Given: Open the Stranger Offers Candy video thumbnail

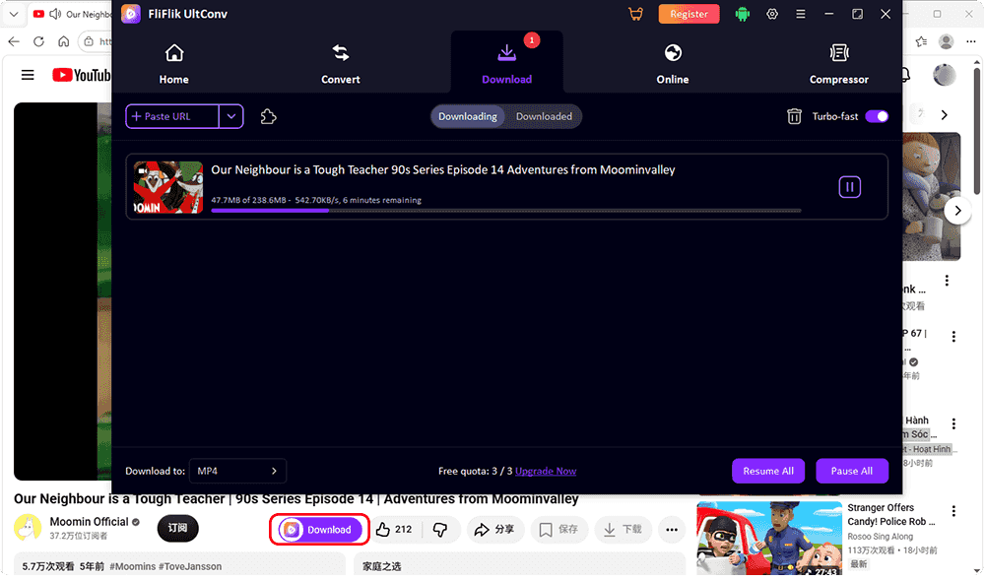Looking at the screenshot, I should pos(769,539).
